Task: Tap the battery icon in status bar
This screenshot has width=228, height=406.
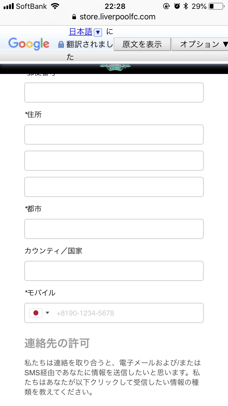Action: [x=216, y=6]
